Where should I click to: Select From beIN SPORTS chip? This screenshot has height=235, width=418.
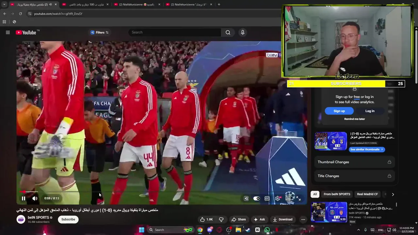click(337, 194)
